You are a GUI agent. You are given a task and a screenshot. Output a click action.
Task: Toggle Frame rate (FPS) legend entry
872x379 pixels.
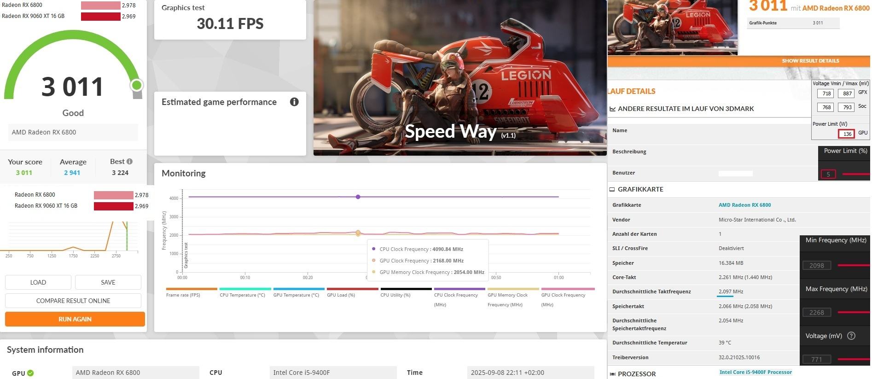[191, 293]
